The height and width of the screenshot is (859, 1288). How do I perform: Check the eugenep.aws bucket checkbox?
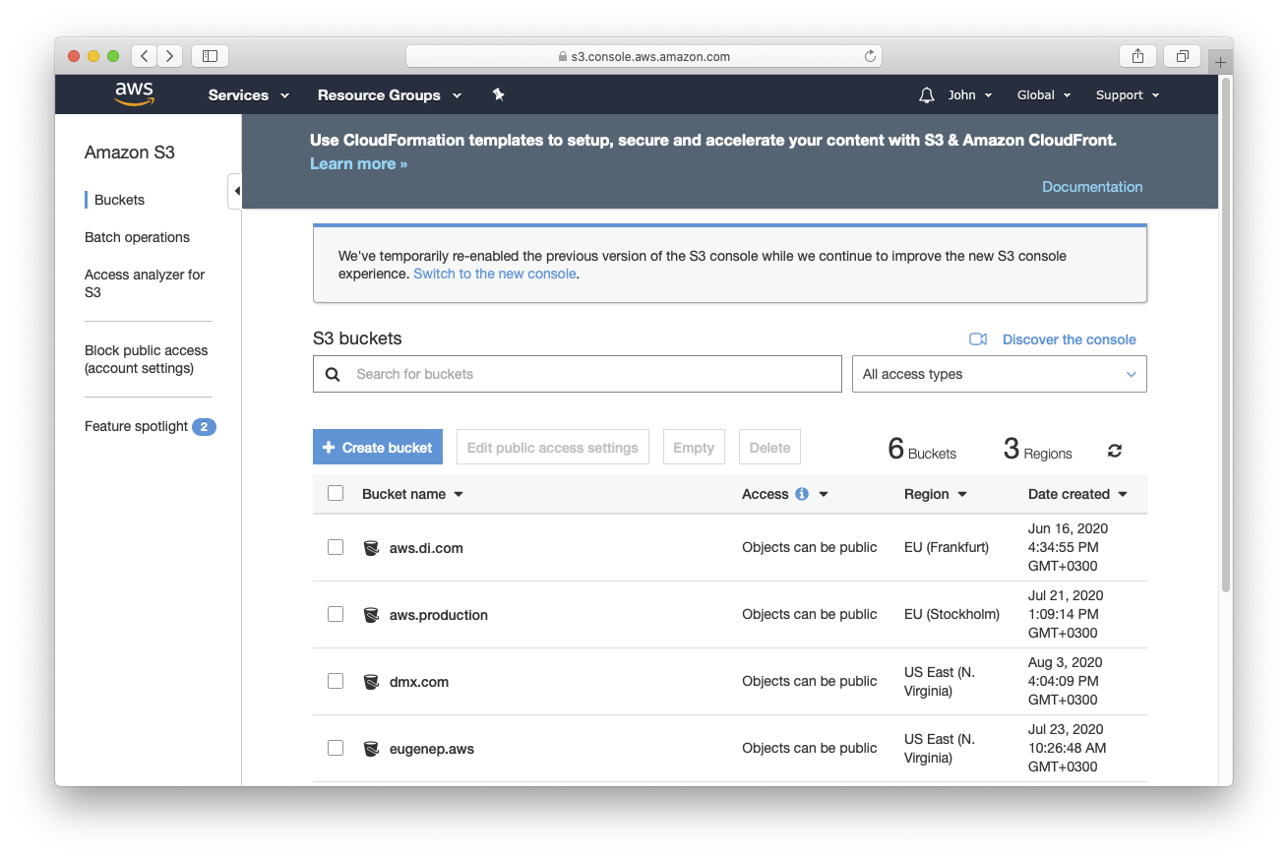coord(336,748)
